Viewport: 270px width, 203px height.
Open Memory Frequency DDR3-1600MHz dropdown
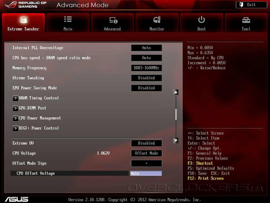(x=147, y=68)
